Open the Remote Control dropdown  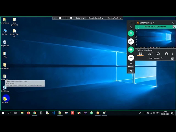[96, 18]
